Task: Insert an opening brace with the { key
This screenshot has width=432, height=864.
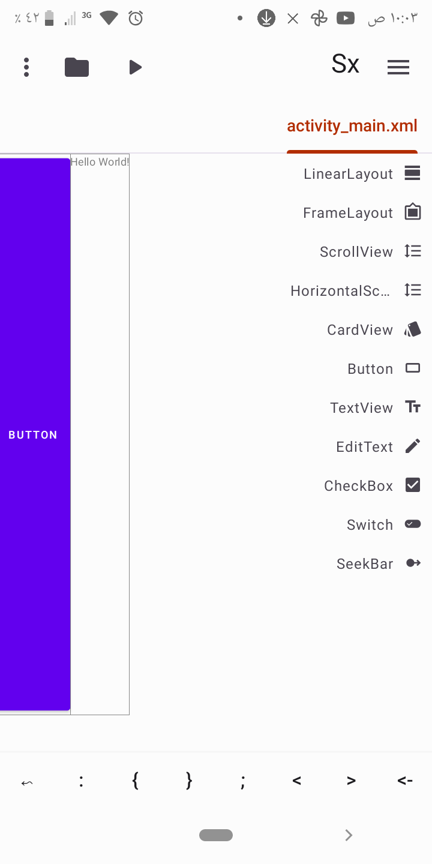Action: point(135,781)
